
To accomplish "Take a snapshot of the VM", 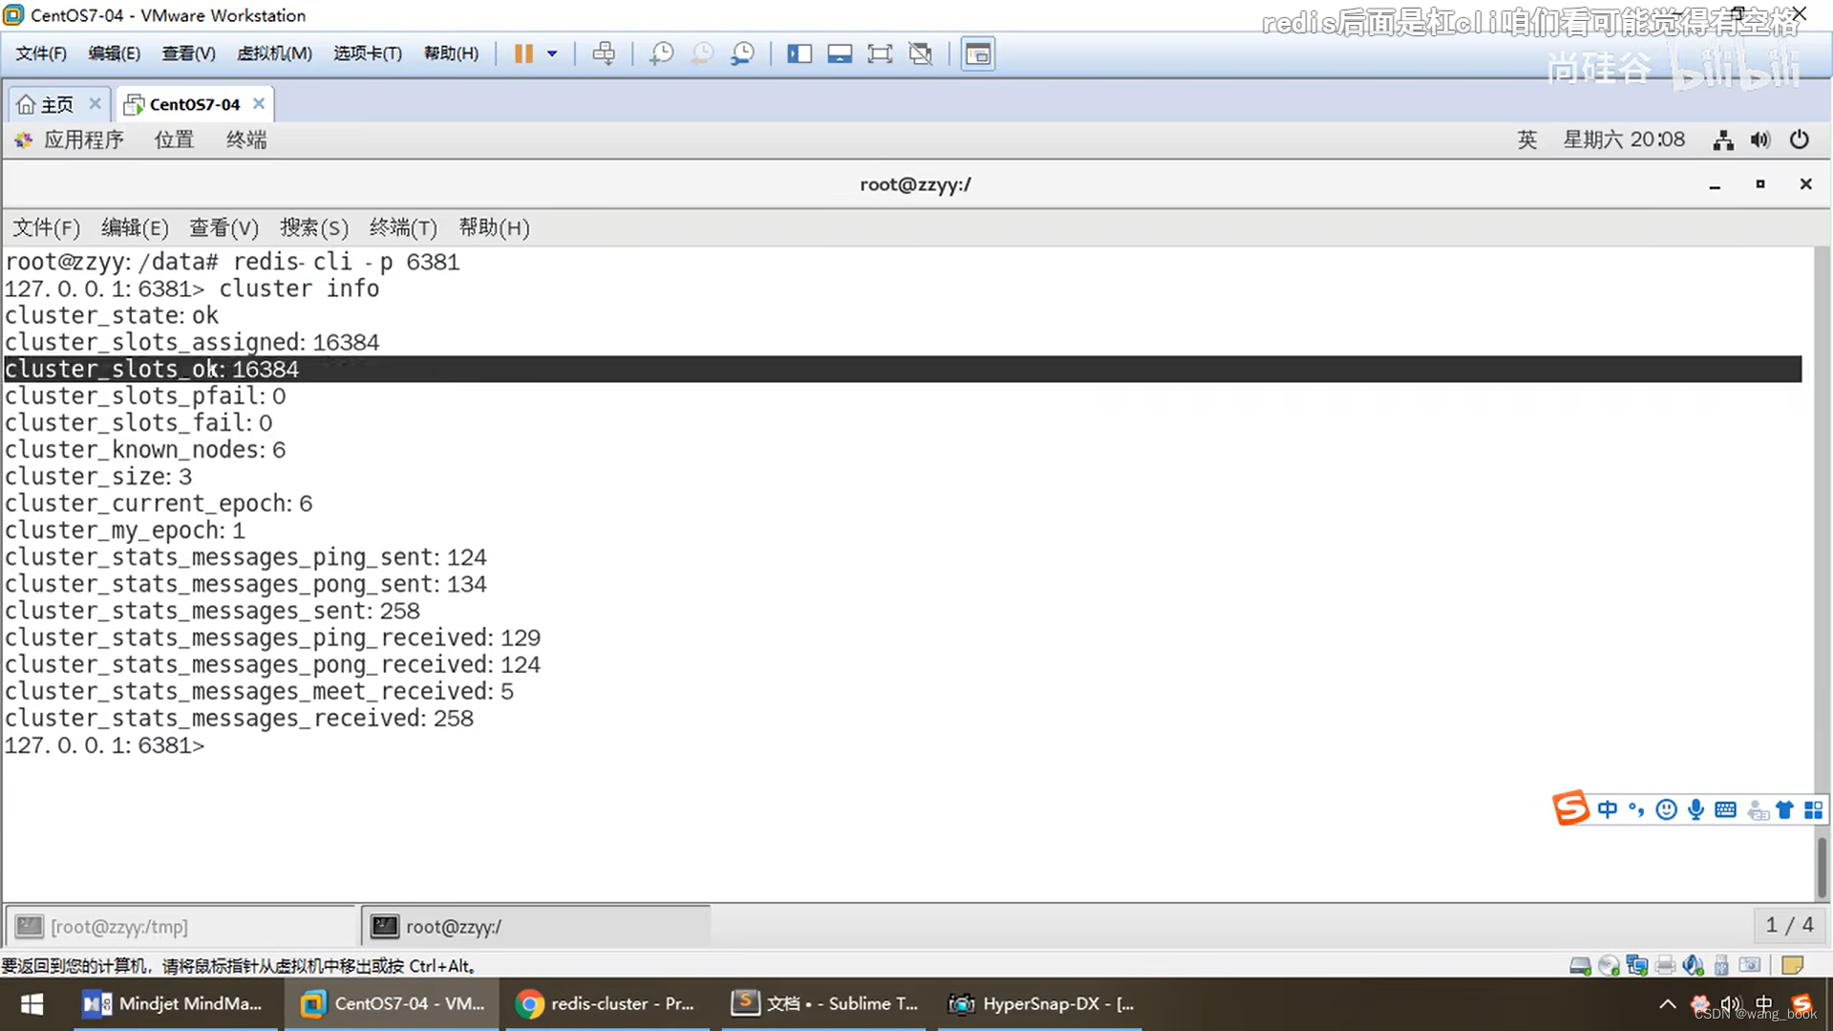I will pos(661,53).
